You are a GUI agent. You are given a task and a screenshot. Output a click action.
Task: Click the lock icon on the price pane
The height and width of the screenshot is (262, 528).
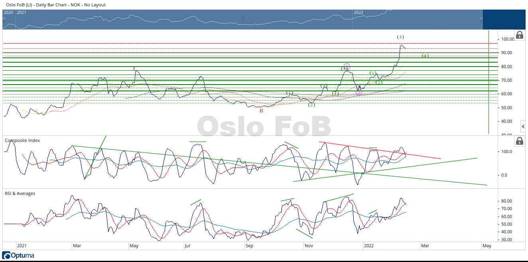[x=520, y=35]
